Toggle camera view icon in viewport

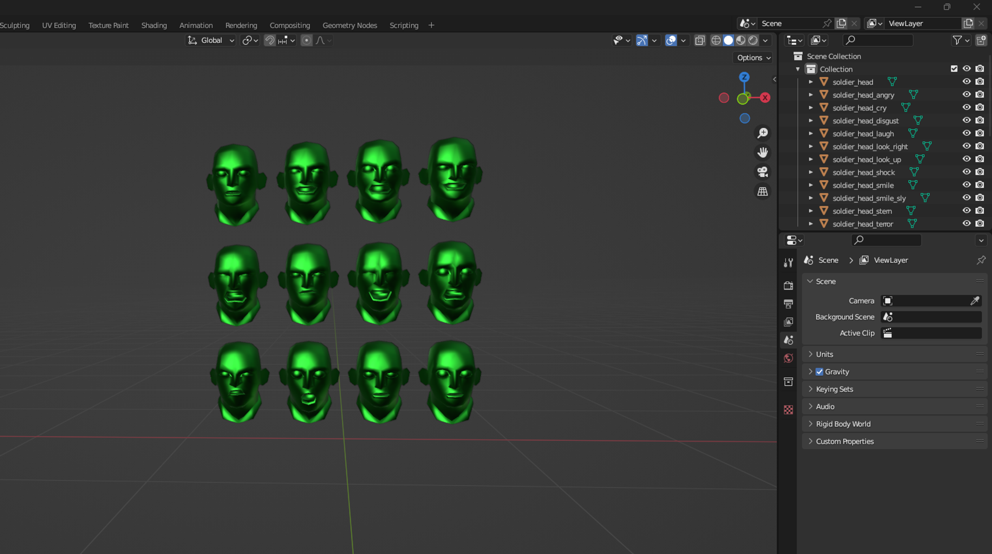click(x=762, y=172)
